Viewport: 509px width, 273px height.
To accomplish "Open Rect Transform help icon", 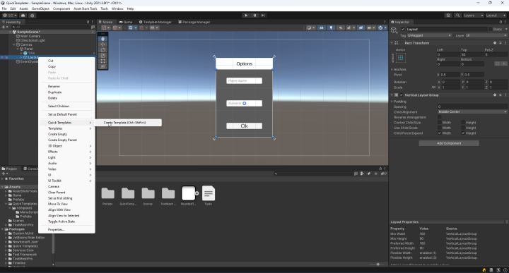I will click(495, 43).
